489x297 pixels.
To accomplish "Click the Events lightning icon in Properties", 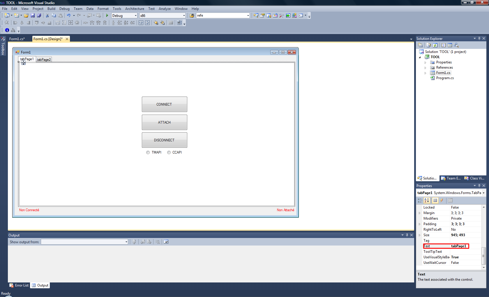I will pyautogui.click(x=442, y=200).
